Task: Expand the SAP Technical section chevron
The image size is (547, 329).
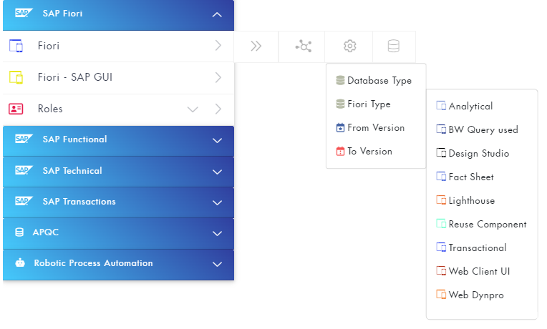Action: pos(217,172)
